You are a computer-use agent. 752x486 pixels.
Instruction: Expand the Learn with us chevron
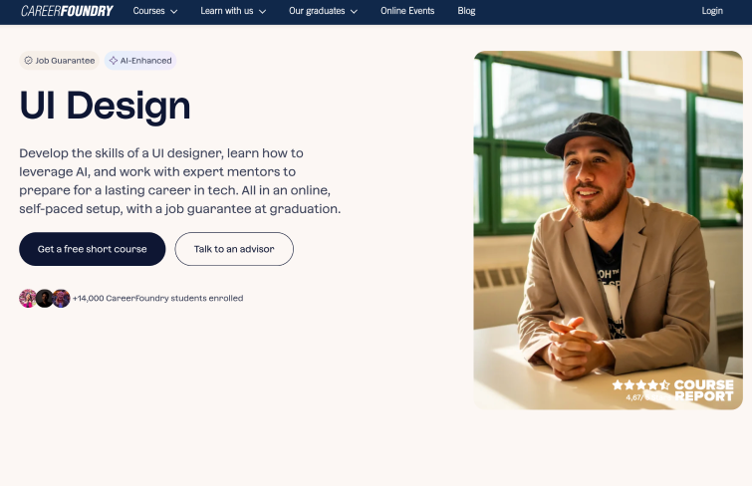tap(262, 12)
